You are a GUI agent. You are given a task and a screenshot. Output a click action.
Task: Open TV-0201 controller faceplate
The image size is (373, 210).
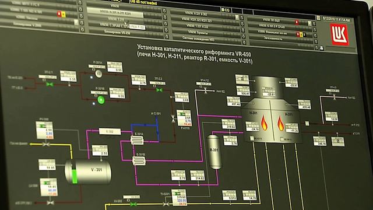tap(179, 198)
